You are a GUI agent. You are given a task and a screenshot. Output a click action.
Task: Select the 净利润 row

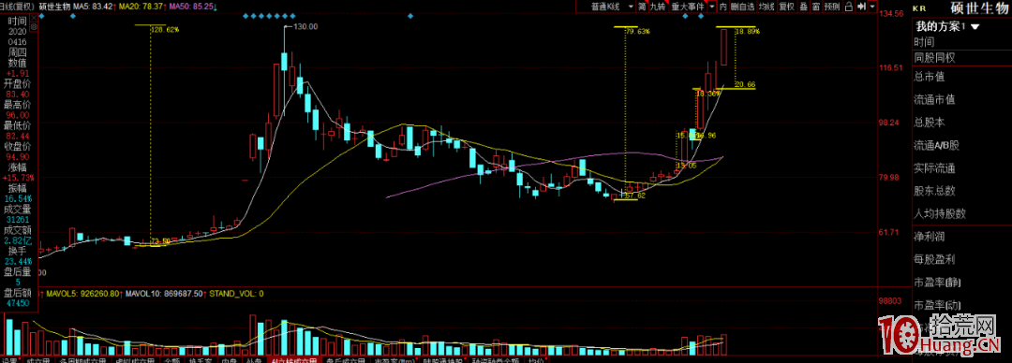click(961, 237)
